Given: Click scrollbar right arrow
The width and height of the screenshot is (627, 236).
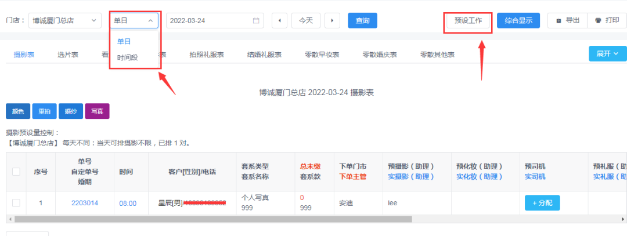Looking at the screenshot, I should click(x=623, y=219).
